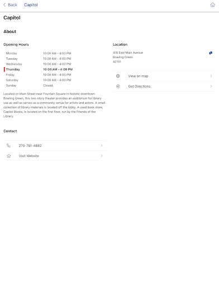Click the back chevron arrow icon

point(4,5)
